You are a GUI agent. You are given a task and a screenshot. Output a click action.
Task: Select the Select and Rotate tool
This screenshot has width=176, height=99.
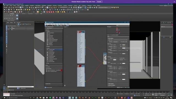(x=32, y=7)
